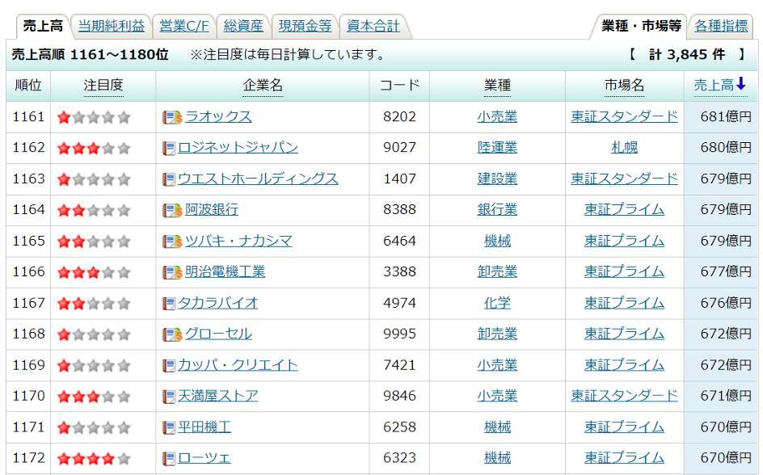Open the 天満屋ストア company link

218,396
